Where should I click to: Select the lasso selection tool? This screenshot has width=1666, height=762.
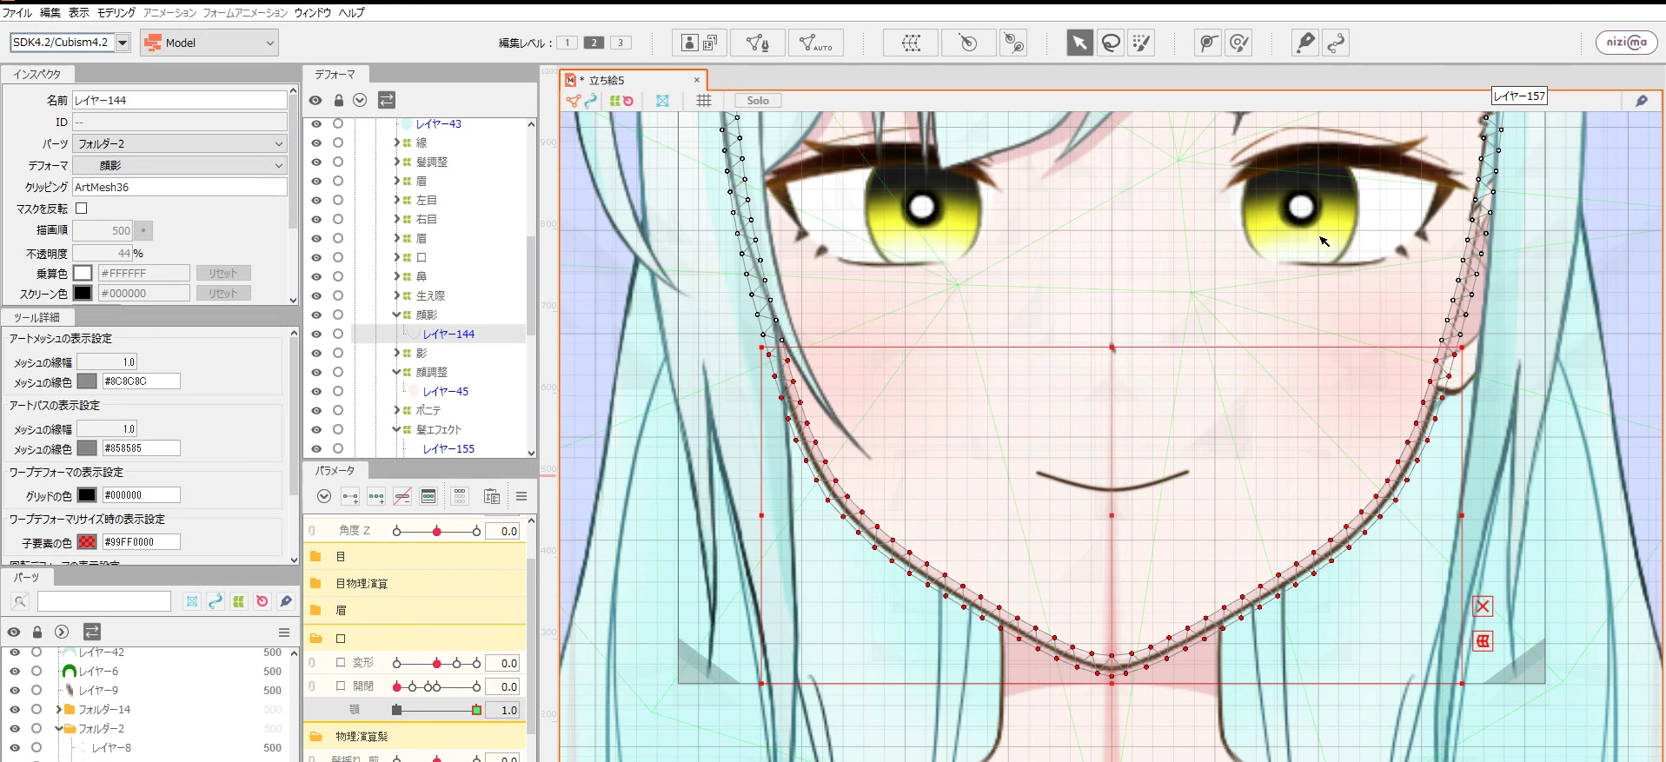(1111, 43)
